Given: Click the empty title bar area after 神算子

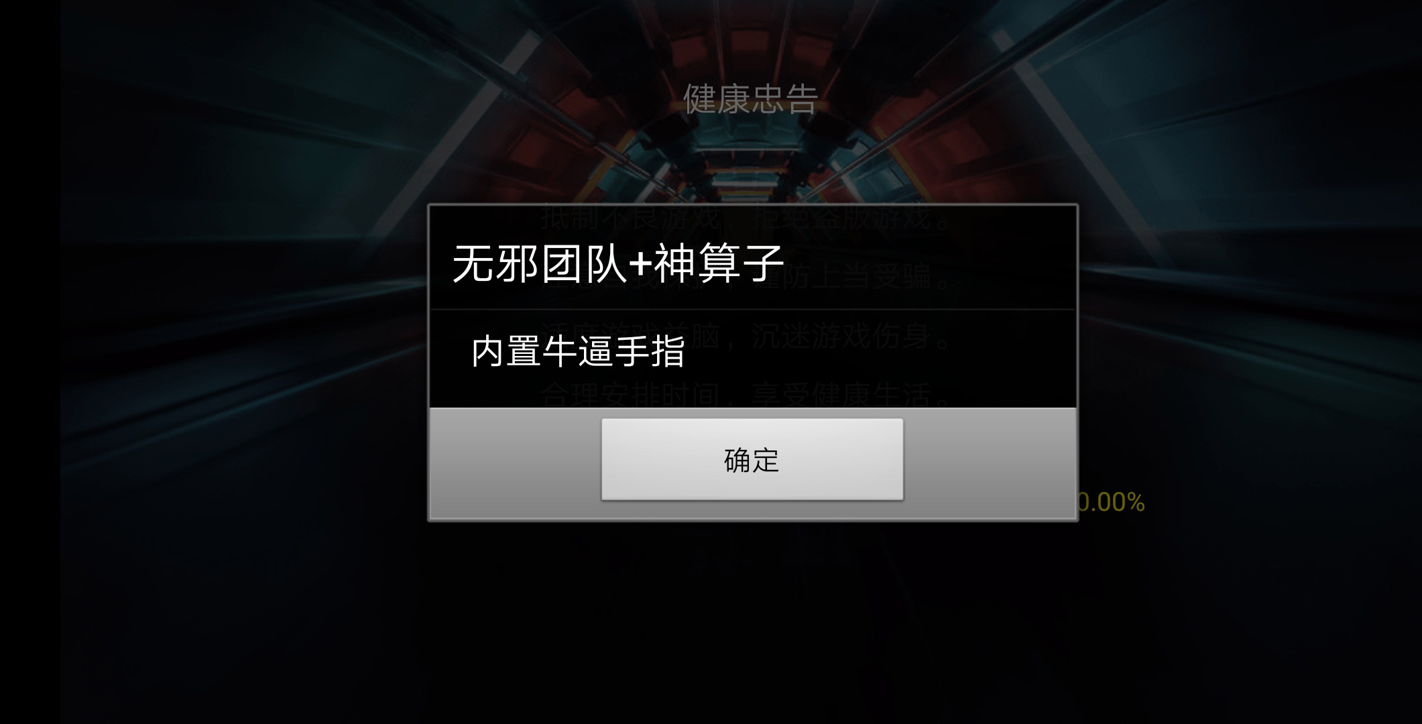Looking at the screenshot, I should coord(929,263).
